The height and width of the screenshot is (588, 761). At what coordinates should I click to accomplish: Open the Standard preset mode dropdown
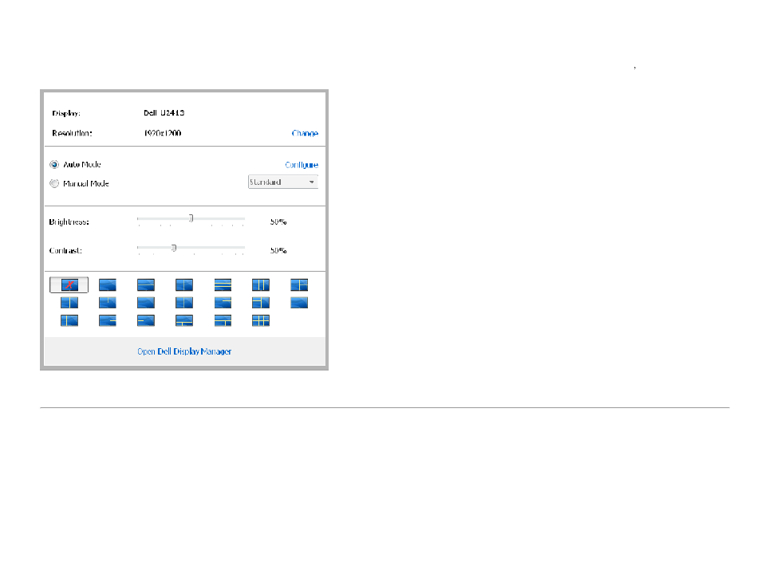[283, 182]
